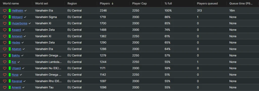Sort by the % full column header

click(168, 4)
